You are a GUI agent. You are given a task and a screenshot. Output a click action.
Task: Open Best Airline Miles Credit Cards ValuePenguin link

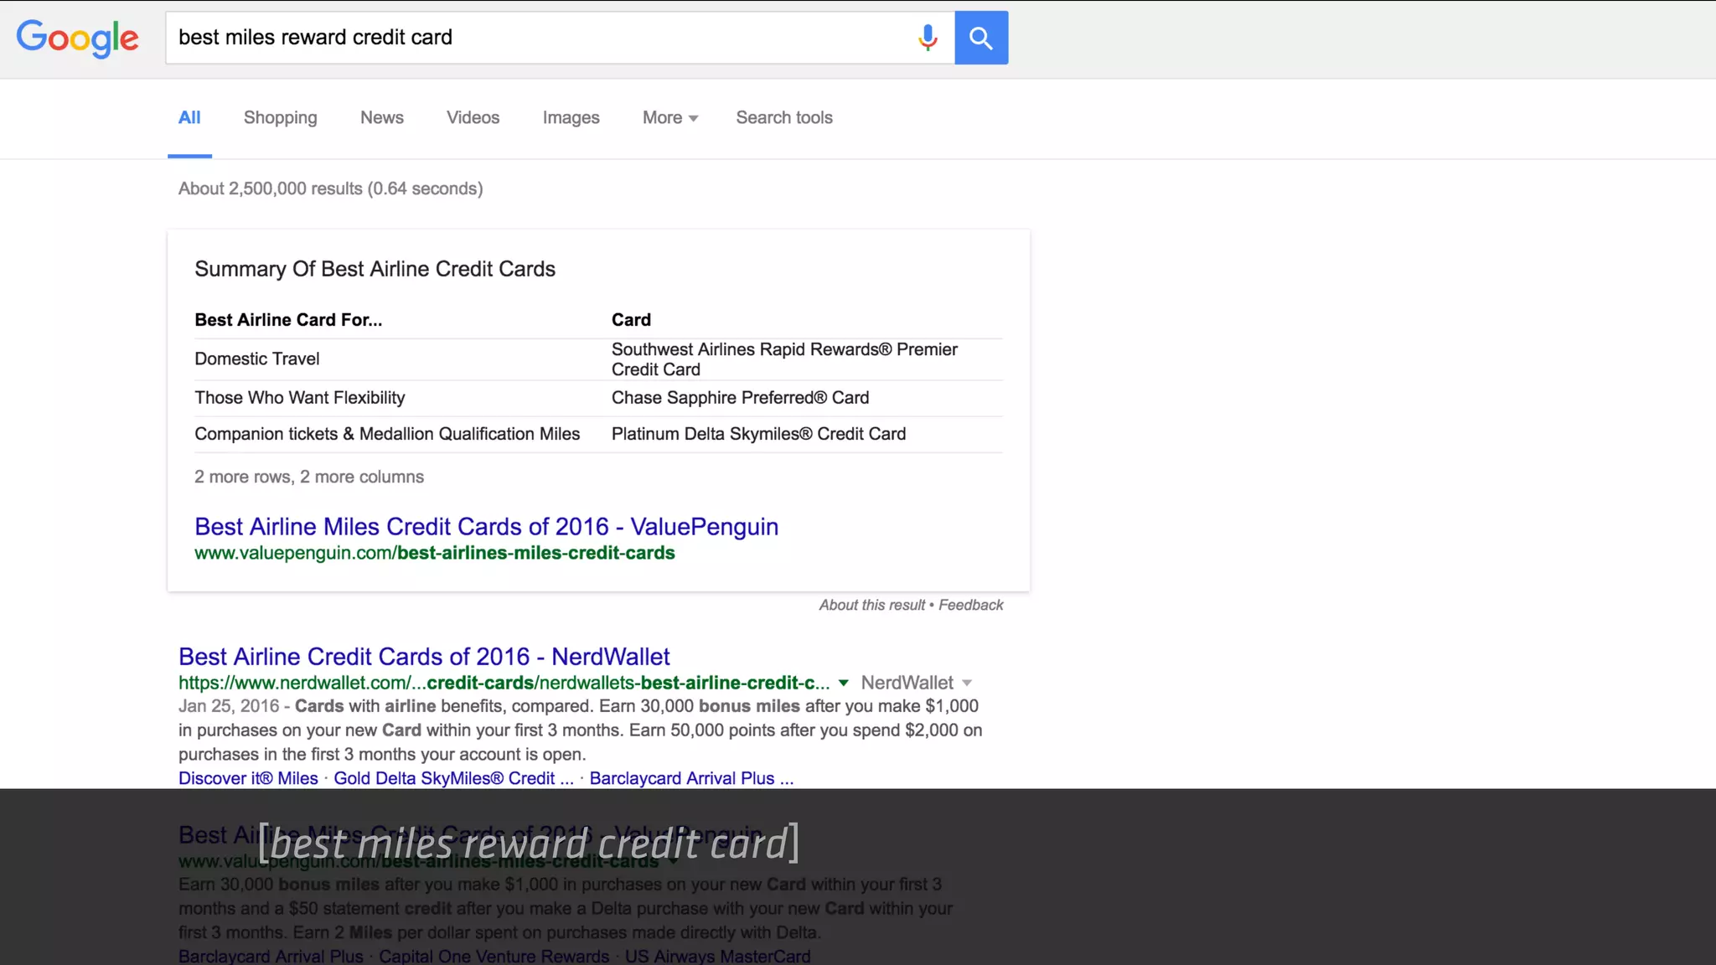(x=487, y=527)
